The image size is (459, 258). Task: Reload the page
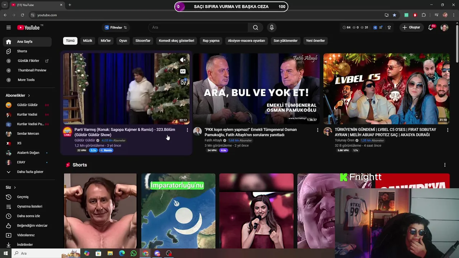point(22,15)
